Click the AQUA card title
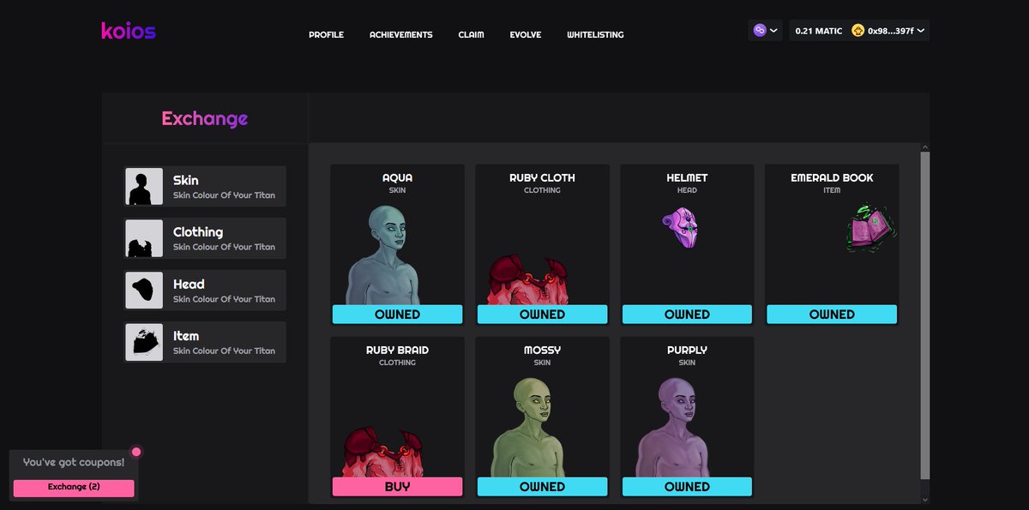This screenshot has width=1029, height=510. coord(397,178)
